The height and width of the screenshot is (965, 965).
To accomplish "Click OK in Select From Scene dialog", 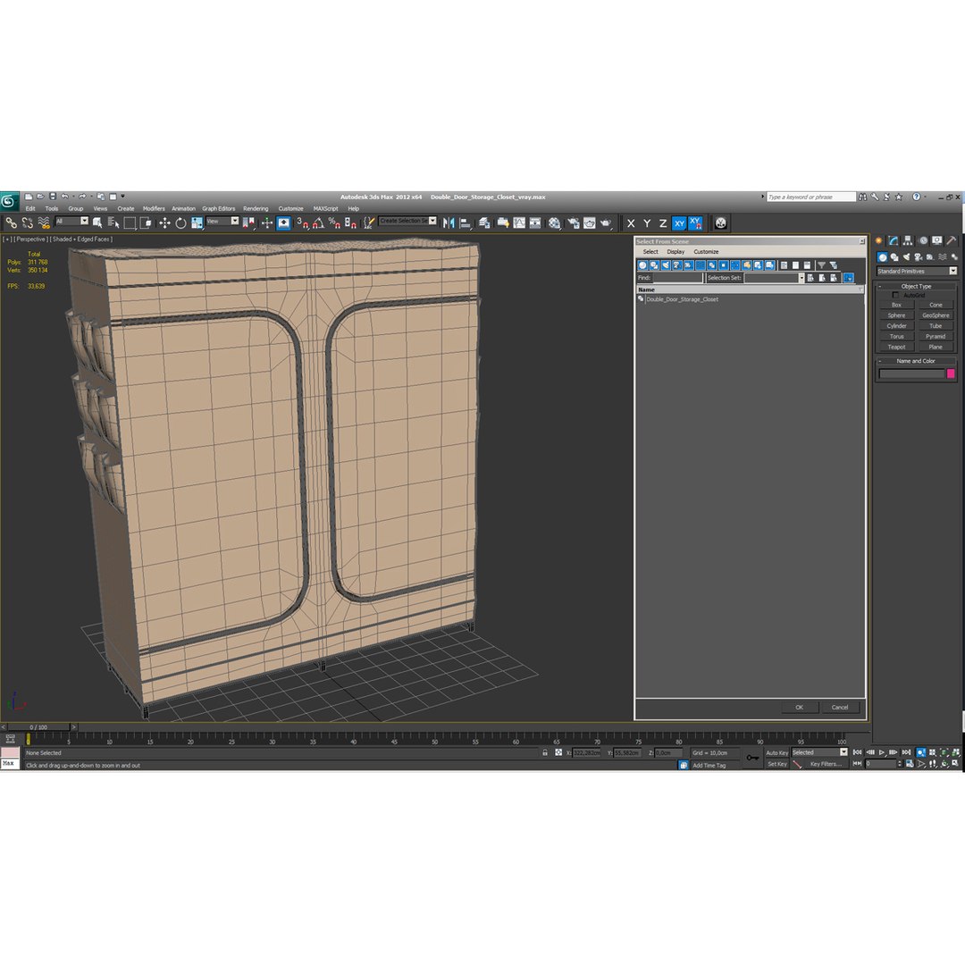I will click(x=799, y=707).
